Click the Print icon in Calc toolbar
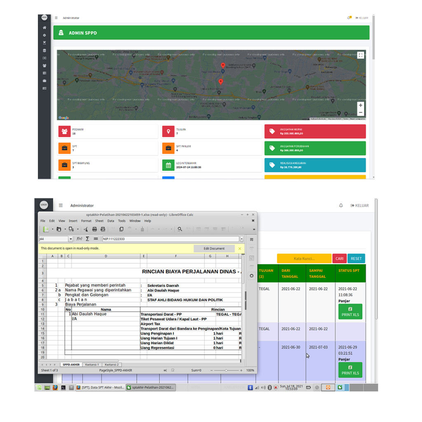This screenshot has width=422, height=422. coord(94,229)
